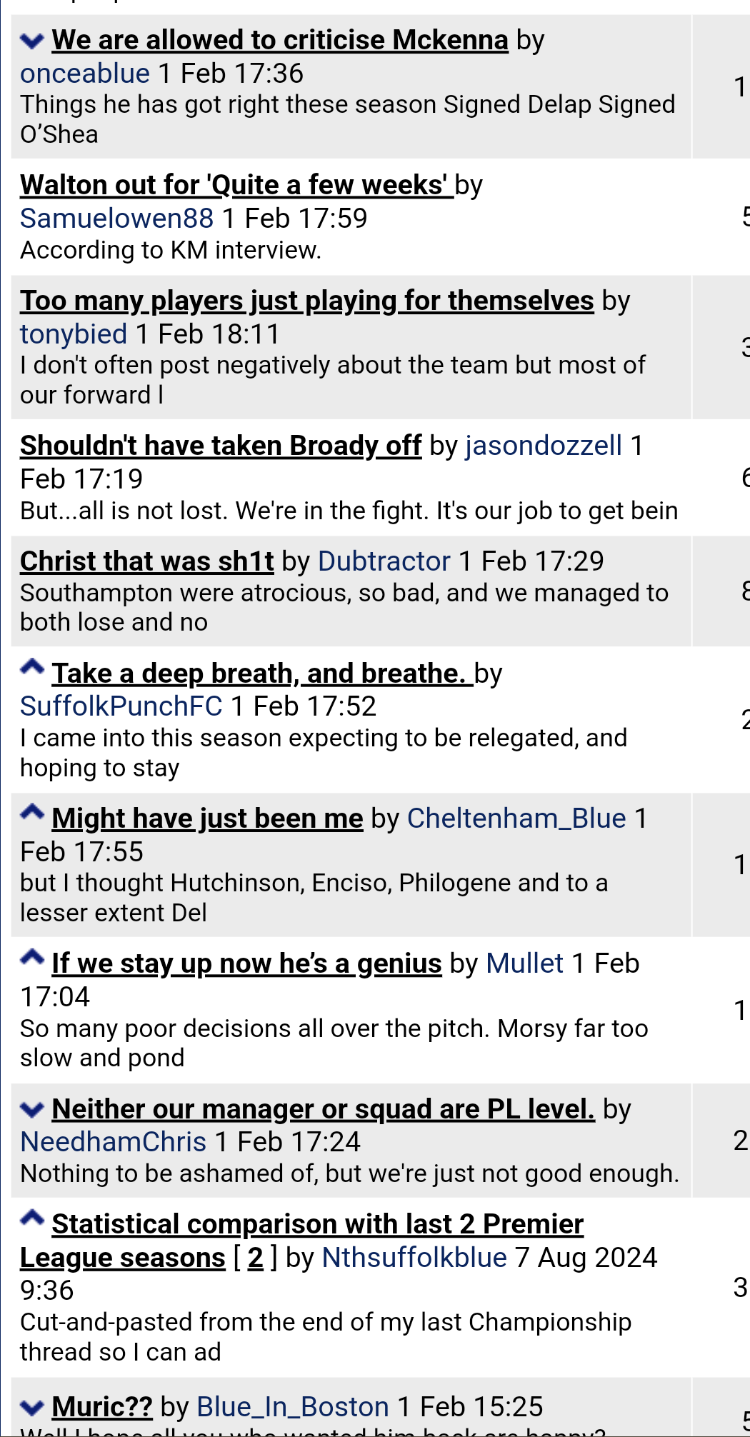View NeedhamChris user profile
Screen dimensions: 750x1437
pos(114,1142)
